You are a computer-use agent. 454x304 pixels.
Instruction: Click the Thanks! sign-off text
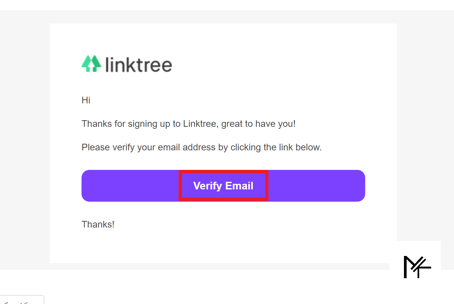click(x=98, y=224)
